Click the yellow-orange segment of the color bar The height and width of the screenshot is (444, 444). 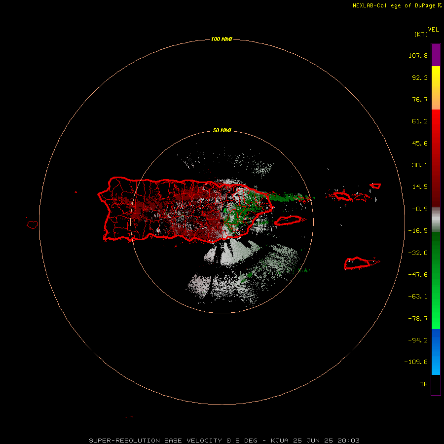(436, 88)
